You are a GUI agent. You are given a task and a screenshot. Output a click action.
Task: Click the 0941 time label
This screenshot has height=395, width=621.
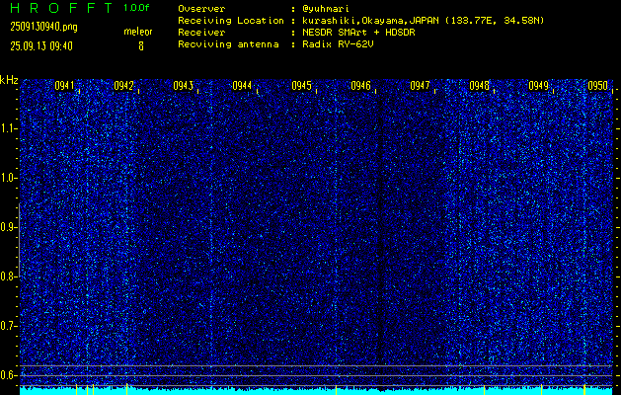(64, 86)
